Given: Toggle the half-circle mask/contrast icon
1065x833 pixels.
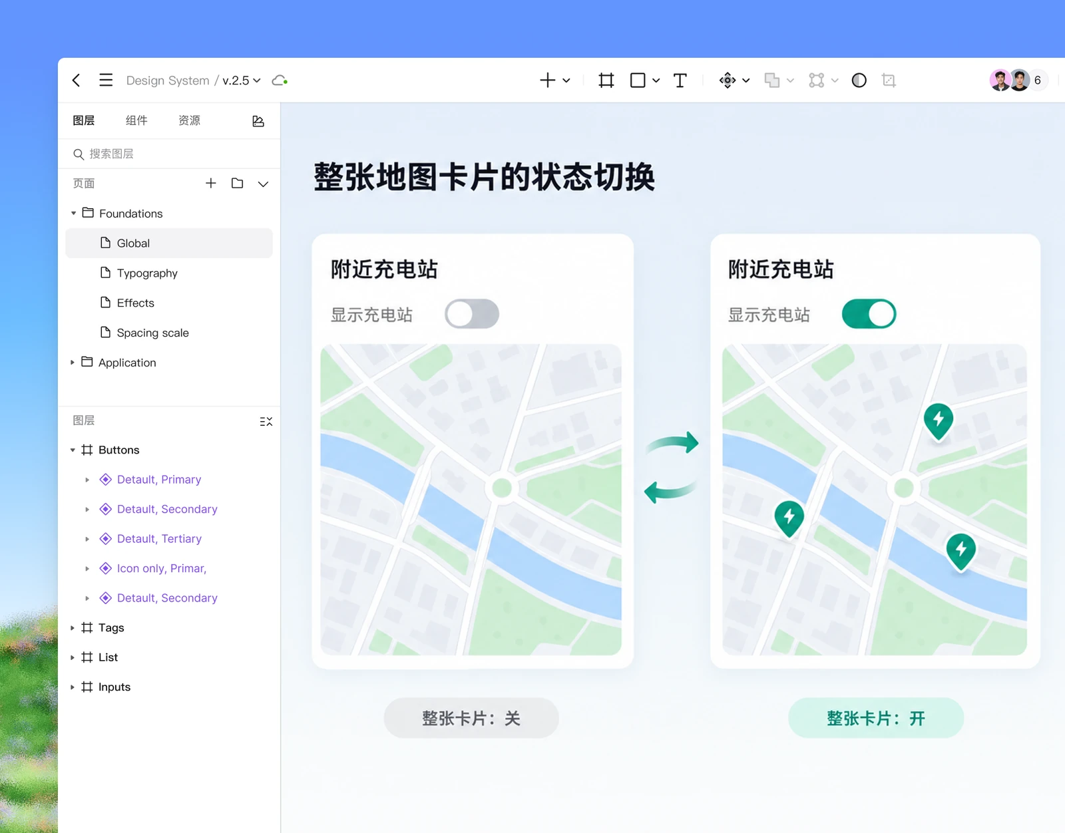Looking at the screenshot, I should 859,81.
